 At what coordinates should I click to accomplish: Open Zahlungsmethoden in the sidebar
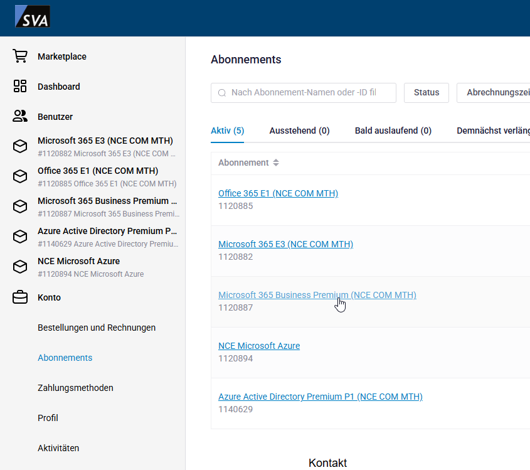point(75,388)
